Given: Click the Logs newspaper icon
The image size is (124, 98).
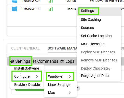Looking at the screenshot, I should pos(62,61).
